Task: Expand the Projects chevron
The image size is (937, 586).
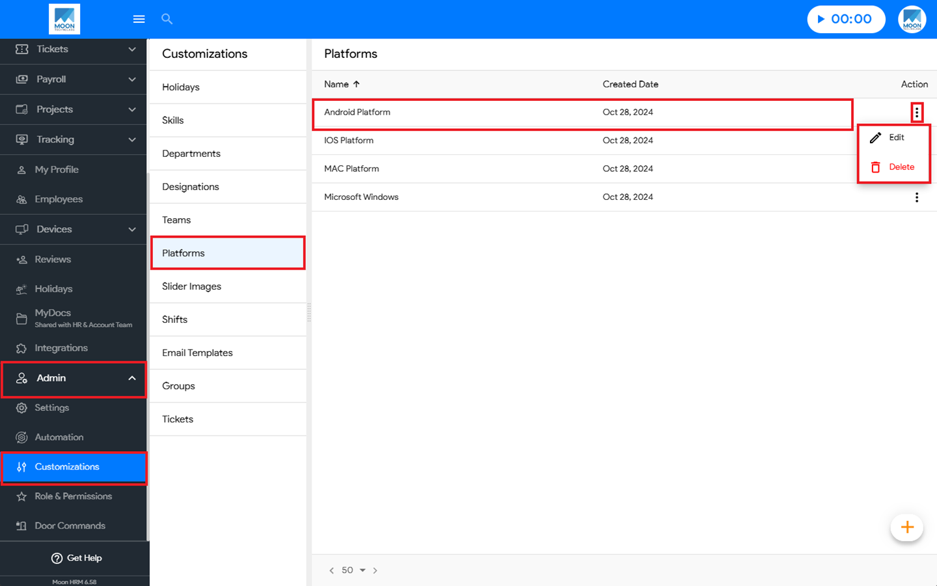Action: coord(132,109)
